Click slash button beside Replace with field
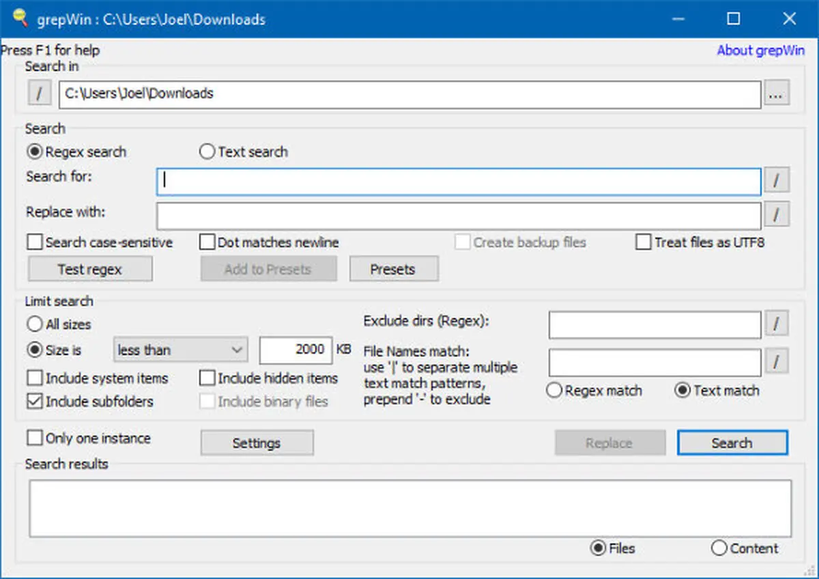Image resolution: width=819 pixels, height=579 pixels. tap(777, 214)
